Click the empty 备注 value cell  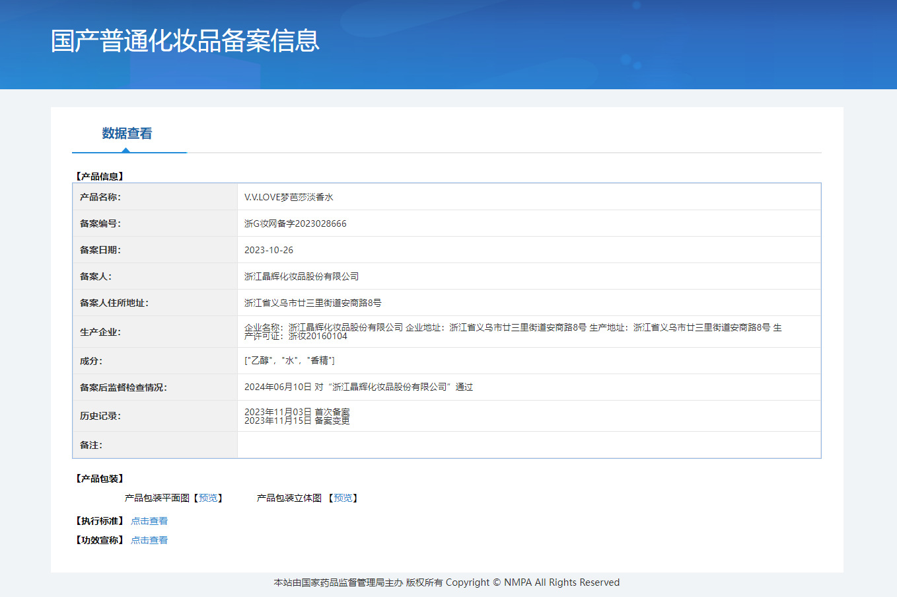click(x=529, y=445)
